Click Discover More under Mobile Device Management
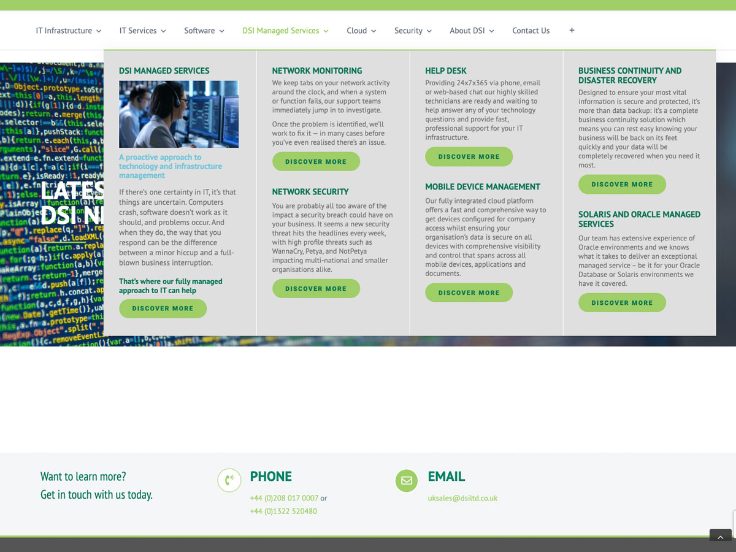This screenshot has height=552, width=736. pos(469,293)
